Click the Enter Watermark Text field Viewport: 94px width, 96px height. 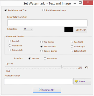pos(47,23)
